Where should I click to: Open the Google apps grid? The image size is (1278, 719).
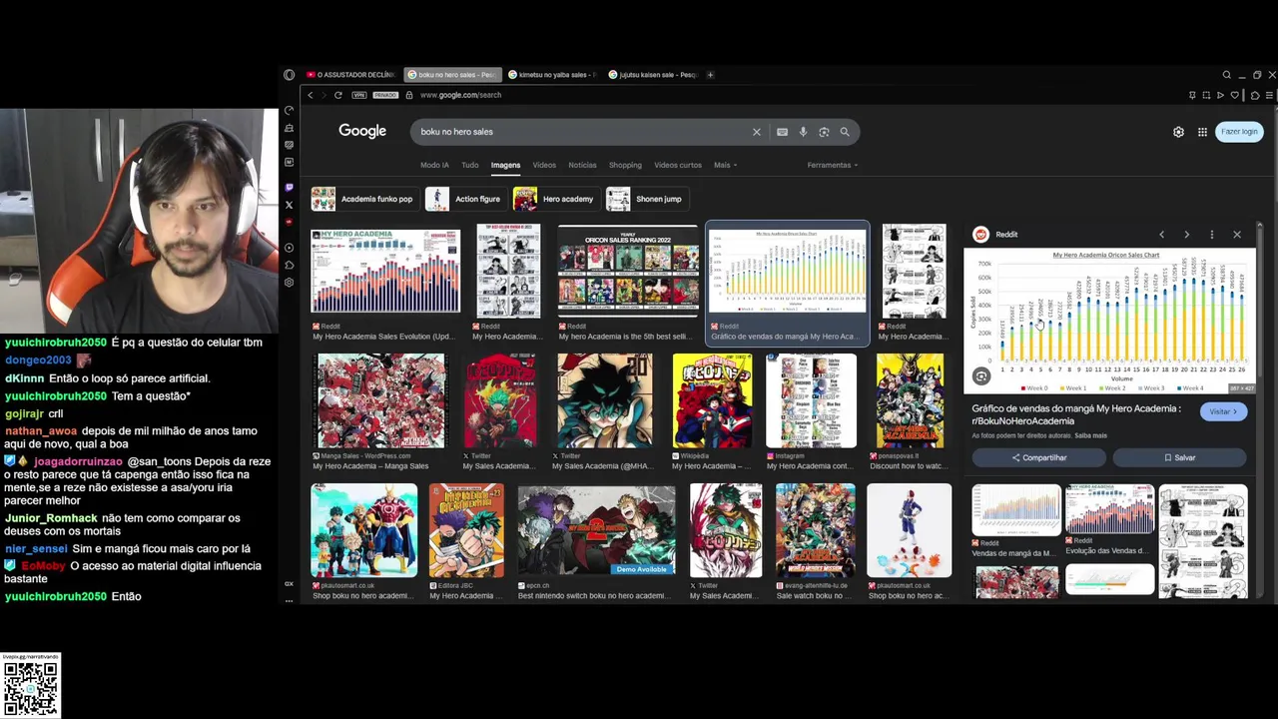[1203, 132]
